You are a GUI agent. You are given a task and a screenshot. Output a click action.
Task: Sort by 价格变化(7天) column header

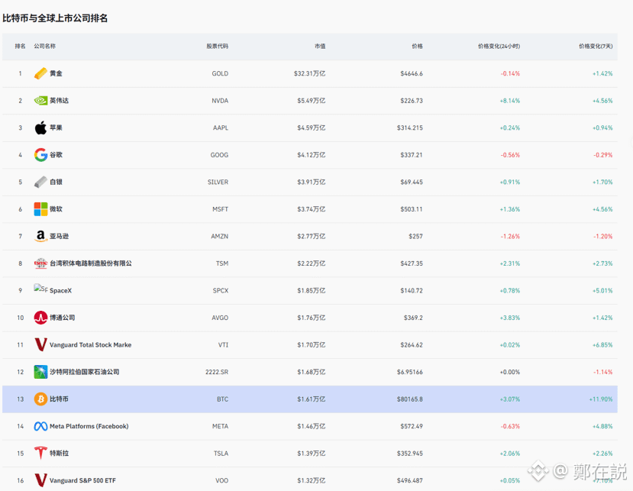[596, 46]
